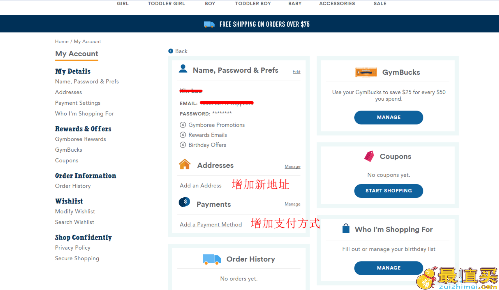Click the free shipping truck icon

point(209,25)
